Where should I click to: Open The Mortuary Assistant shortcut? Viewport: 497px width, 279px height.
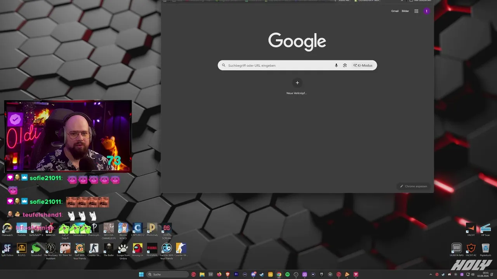(51, 251)
